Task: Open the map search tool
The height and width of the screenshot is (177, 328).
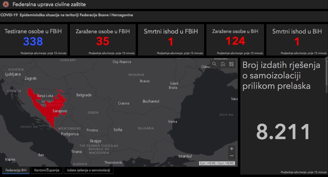Action: click(x=214, y=64)
